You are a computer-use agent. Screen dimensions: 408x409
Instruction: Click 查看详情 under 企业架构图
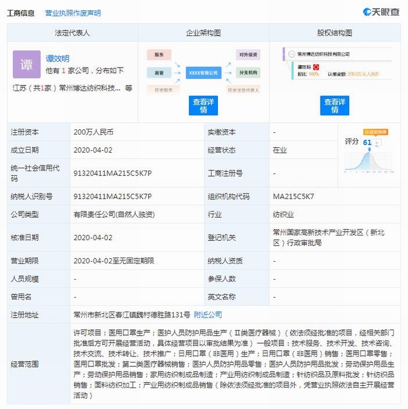203,105
